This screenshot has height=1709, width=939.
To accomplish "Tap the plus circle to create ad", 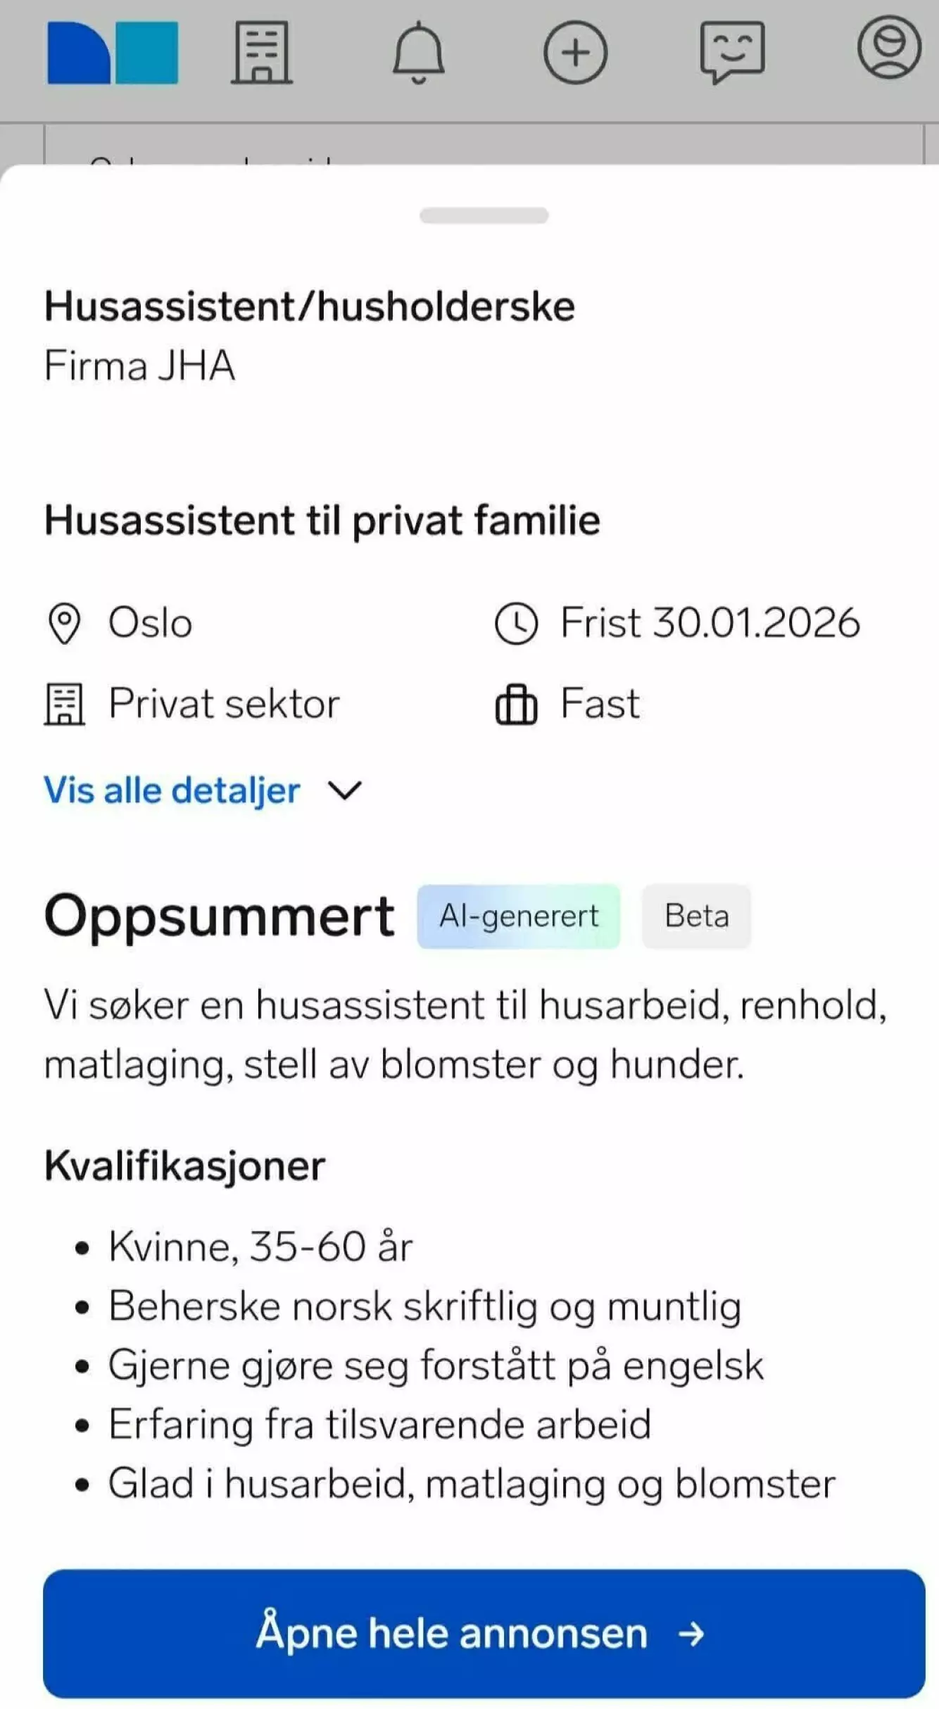I will click(575, 53).
